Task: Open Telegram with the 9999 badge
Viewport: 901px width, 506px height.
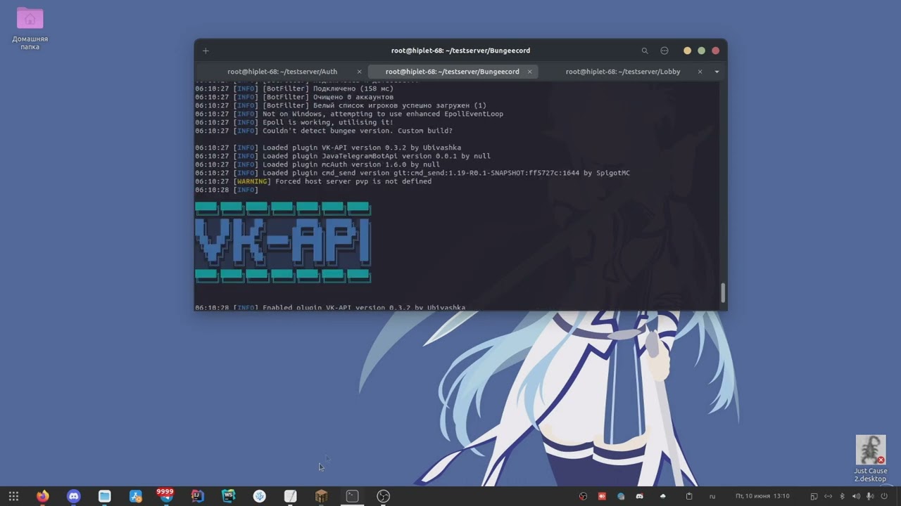Action: pyautogui.click(x=166, y=495)
